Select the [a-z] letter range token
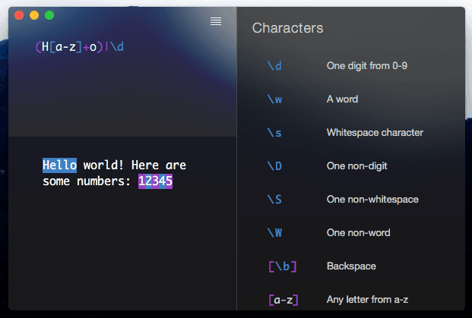 [283, 300]
